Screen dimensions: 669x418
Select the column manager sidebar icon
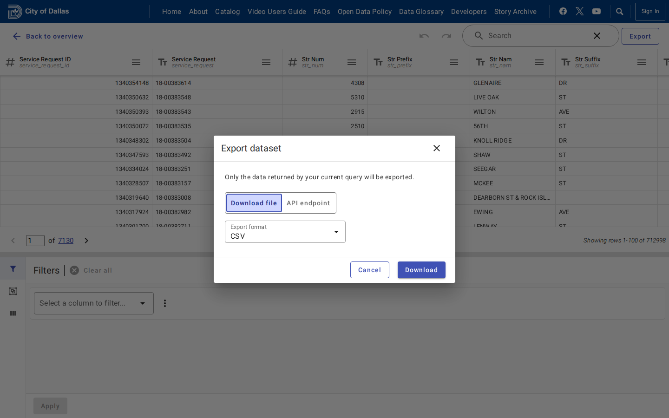13,313
